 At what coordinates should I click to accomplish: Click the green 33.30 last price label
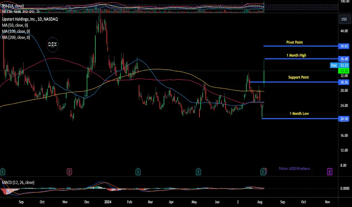(x=344, y=71)
